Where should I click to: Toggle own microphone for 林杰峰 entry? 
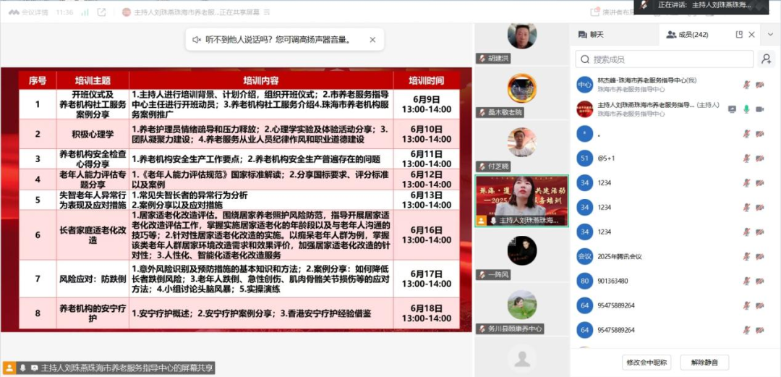[746, 85]
